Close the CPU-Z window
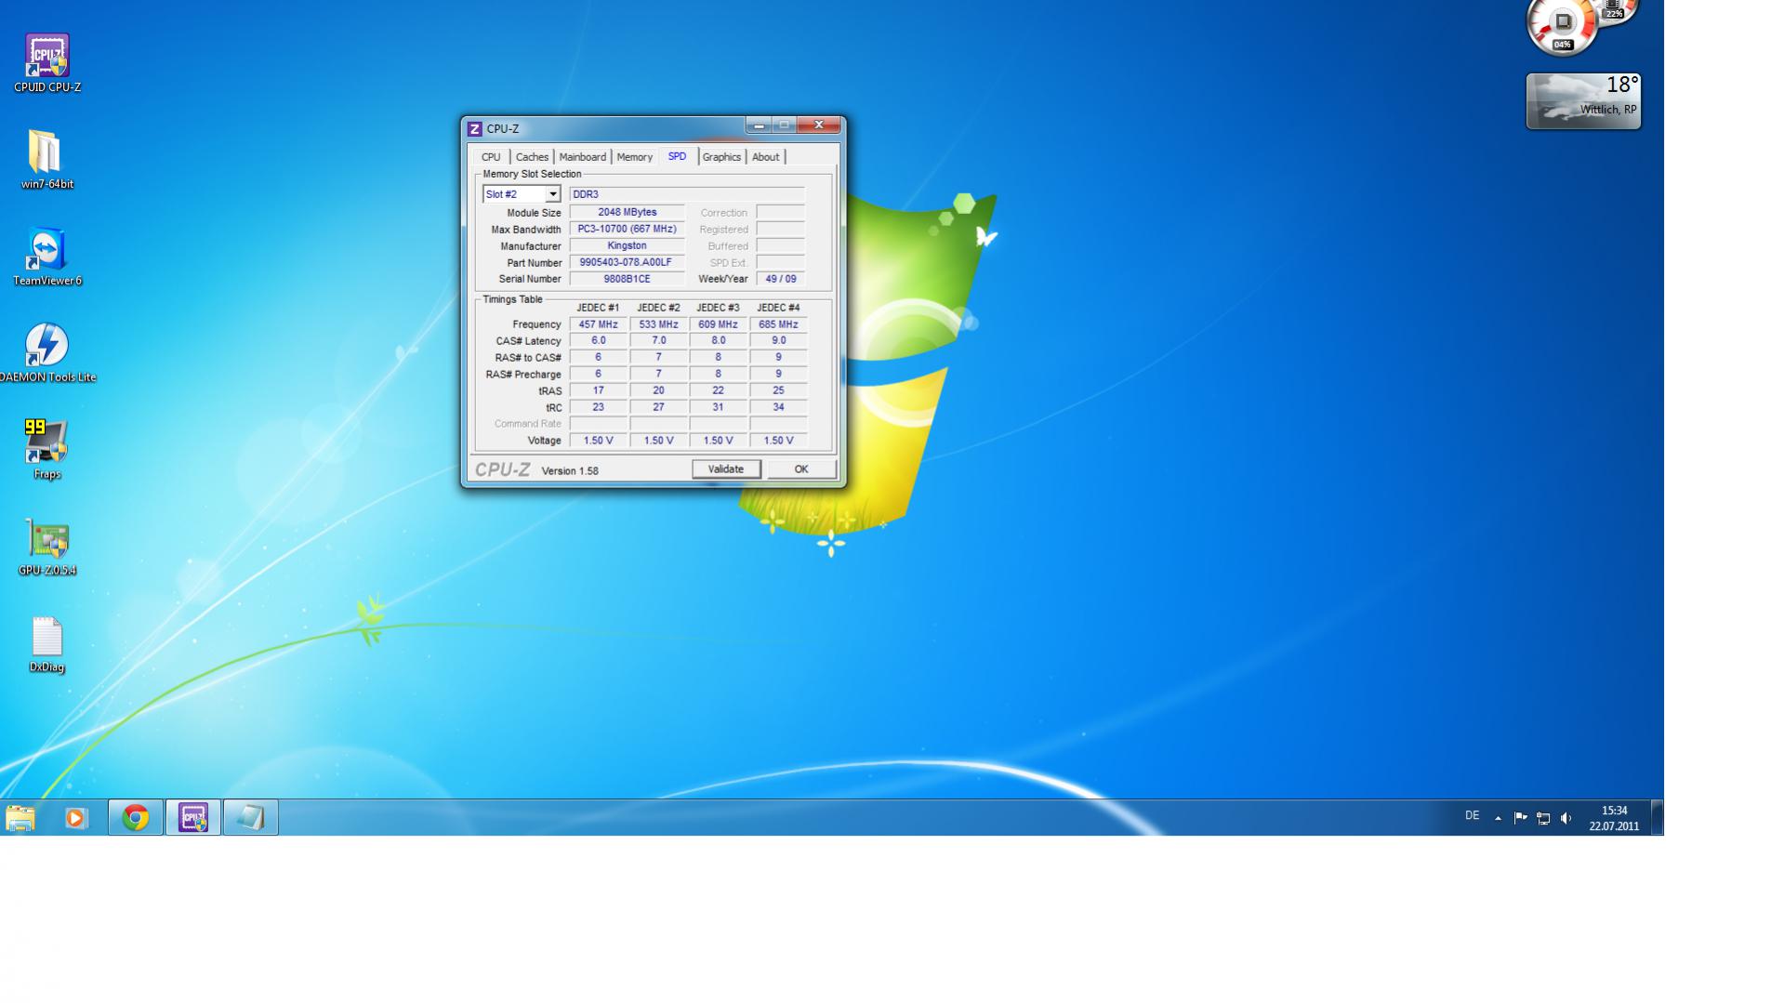1784x1003 pixels. 819,125
